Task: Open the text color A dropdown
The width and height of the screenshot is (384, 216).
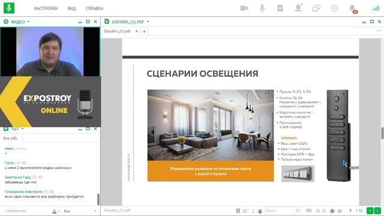Action: coord(56,211)
